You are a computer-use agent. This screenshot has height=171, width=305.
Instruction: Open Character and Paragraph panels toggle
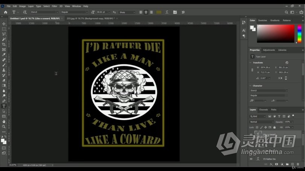click(175, 12)
